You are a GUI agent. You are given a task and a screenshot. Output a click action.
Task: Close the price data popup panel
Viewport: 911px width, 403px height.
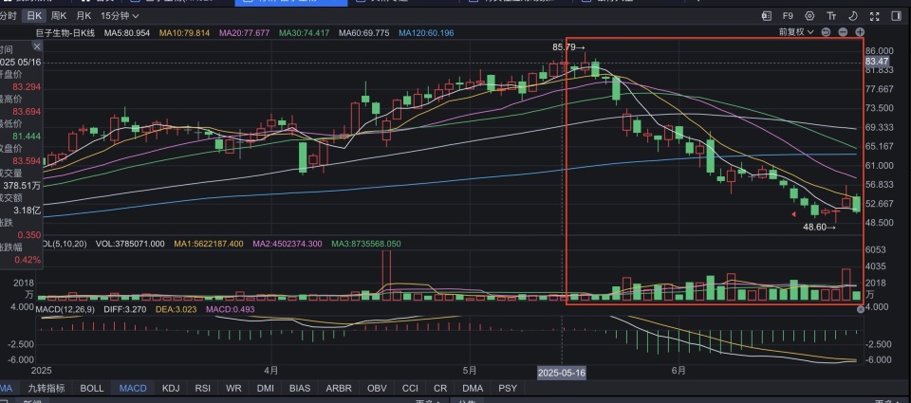(36, 46)
